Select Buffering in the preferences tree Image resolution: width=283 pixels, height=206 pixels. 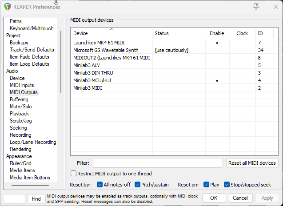tap(19, 99)
